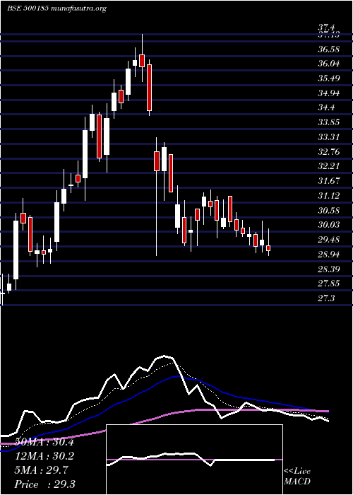This screenshot has width=353, height=495.
Task: Click the 'BSE 500185 munafasutra.org' title text
Action: pyautogui.click(x=56, y=8)
